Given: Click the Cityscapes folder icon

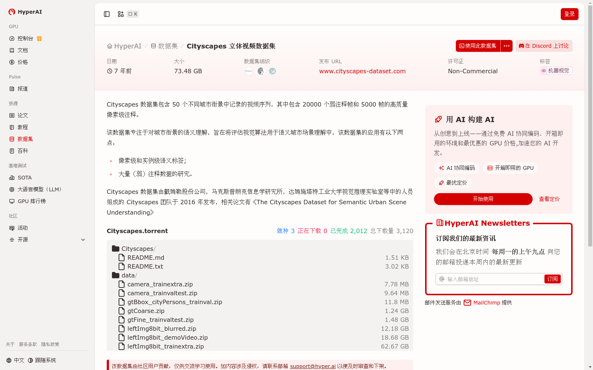Looking at the screenshot, I should (x=116, y=249).
